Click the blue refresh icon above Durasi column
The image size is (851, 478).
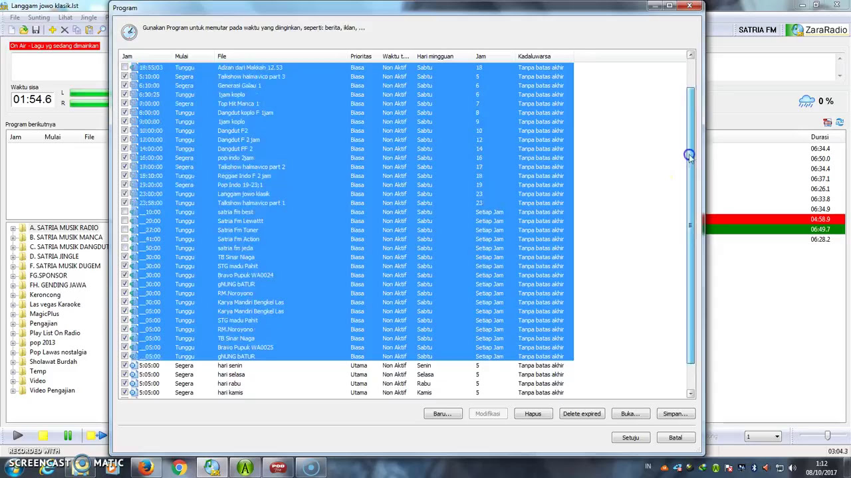[x=840, y=123]
